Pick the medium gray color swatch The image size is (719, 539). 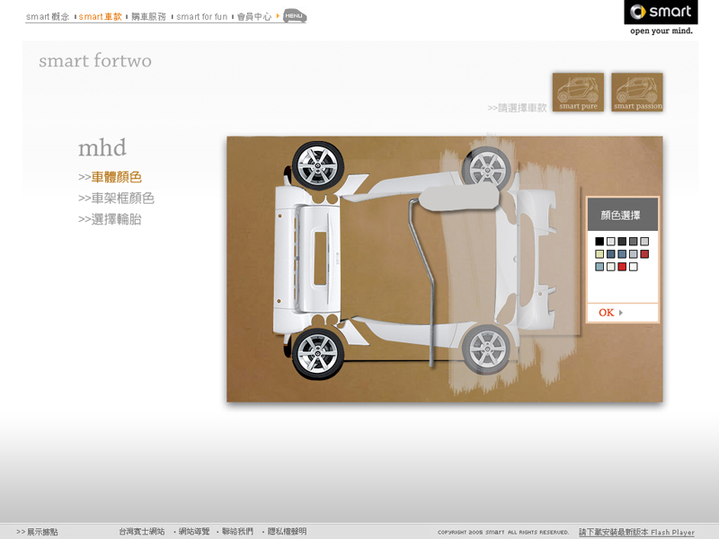634,241
